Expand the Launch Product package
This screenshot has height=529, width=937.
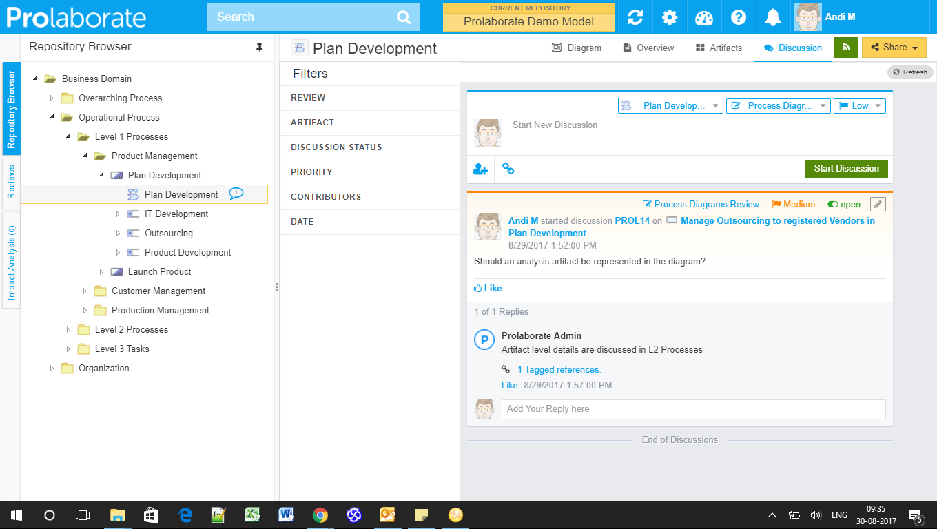point(101,271)
